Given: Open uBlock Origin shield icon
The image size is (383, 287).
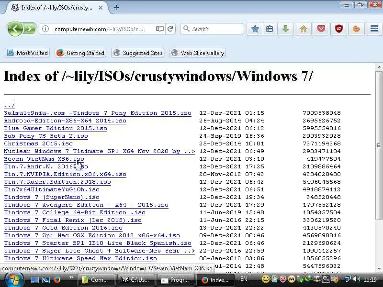Looking at the screenshot, I should tap(339, 29).
